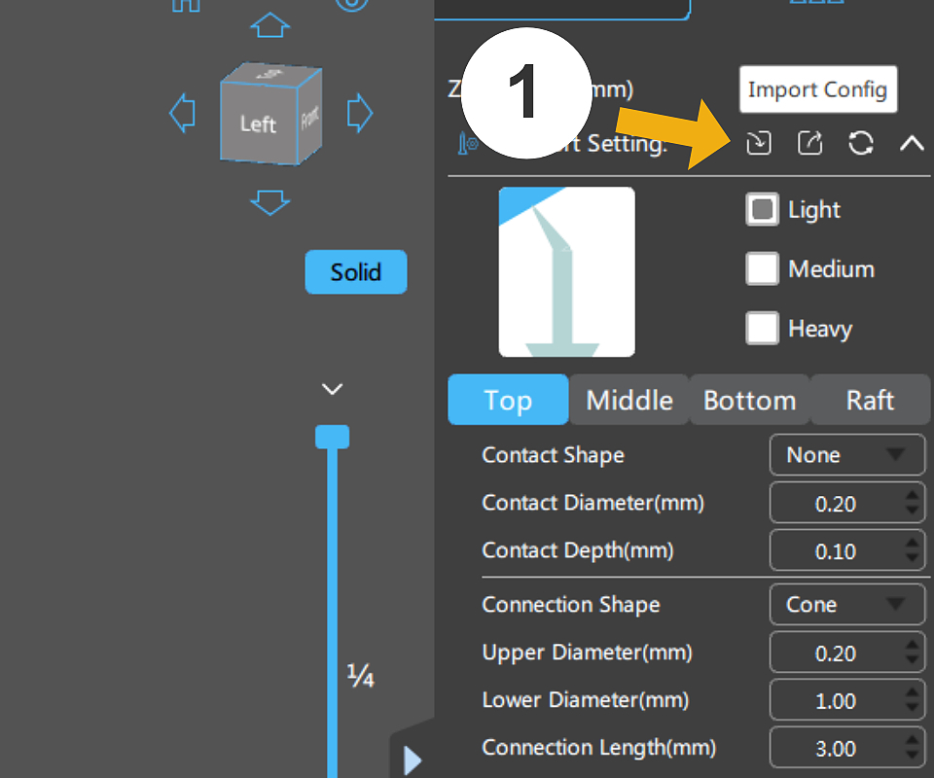Rotate view with the up arrow
934x778 pixels.
pos(269,26)
